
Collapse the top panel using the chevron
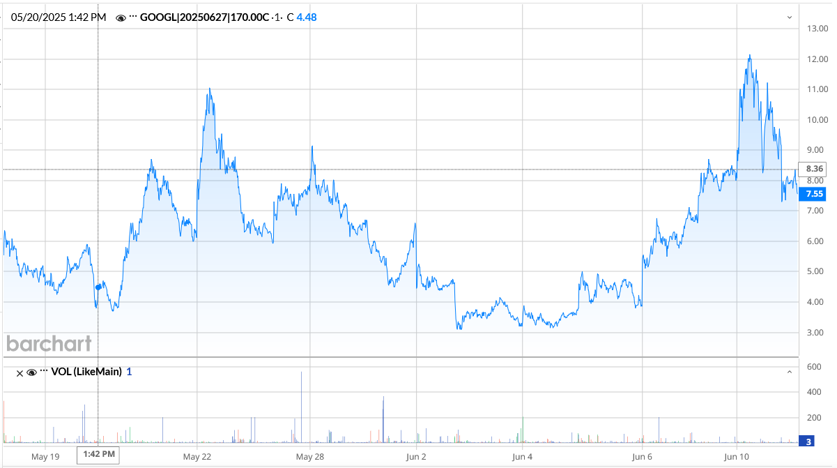(x=790, y=17)
